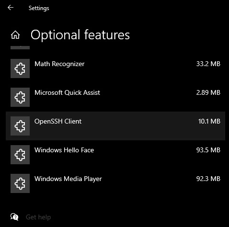Image resolution: width=229 pixels, height=227 pixels.
Task: Click the 93.5 MB size label
Action: [208, 150]
